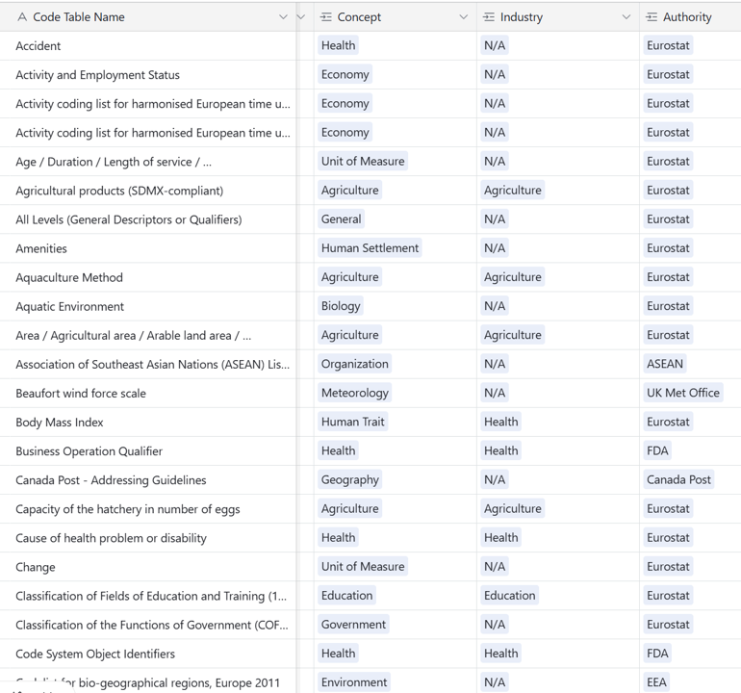
Task: Select the Amenities row
Action: 41,248
